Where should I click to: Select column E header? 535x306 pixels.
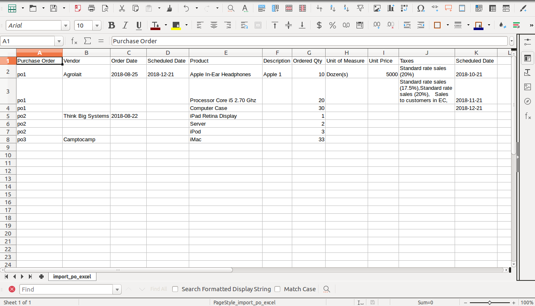click(226, 53)
